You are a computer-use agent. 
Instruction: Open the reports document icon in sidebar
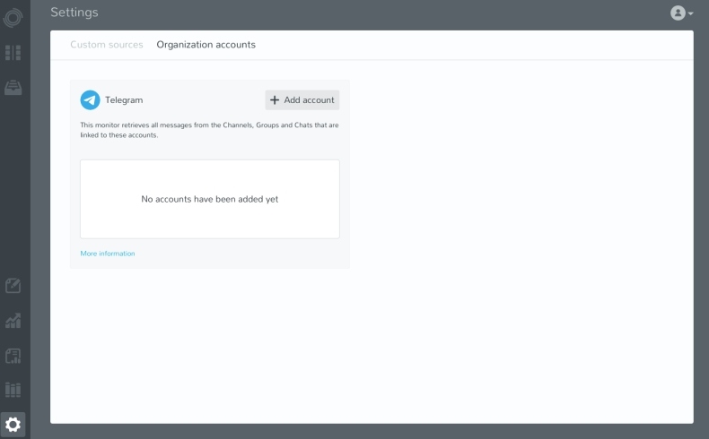point(14,355)
